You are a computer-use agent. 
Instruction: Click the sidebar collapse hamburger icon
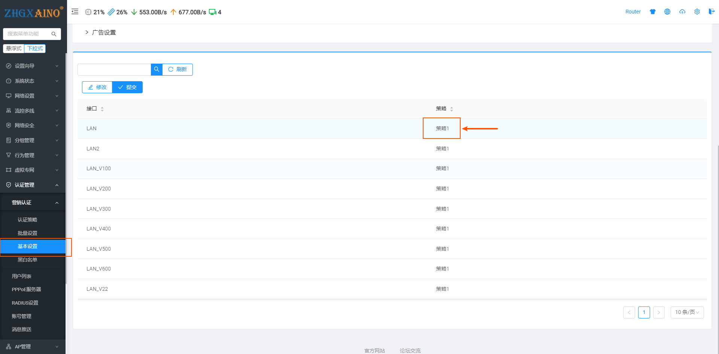pos(75,12)
